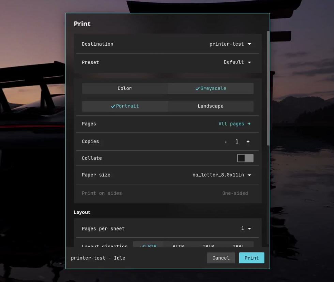Open the Pages per sheet dropdown
This screenshot has width=334, height=282.
246,228
